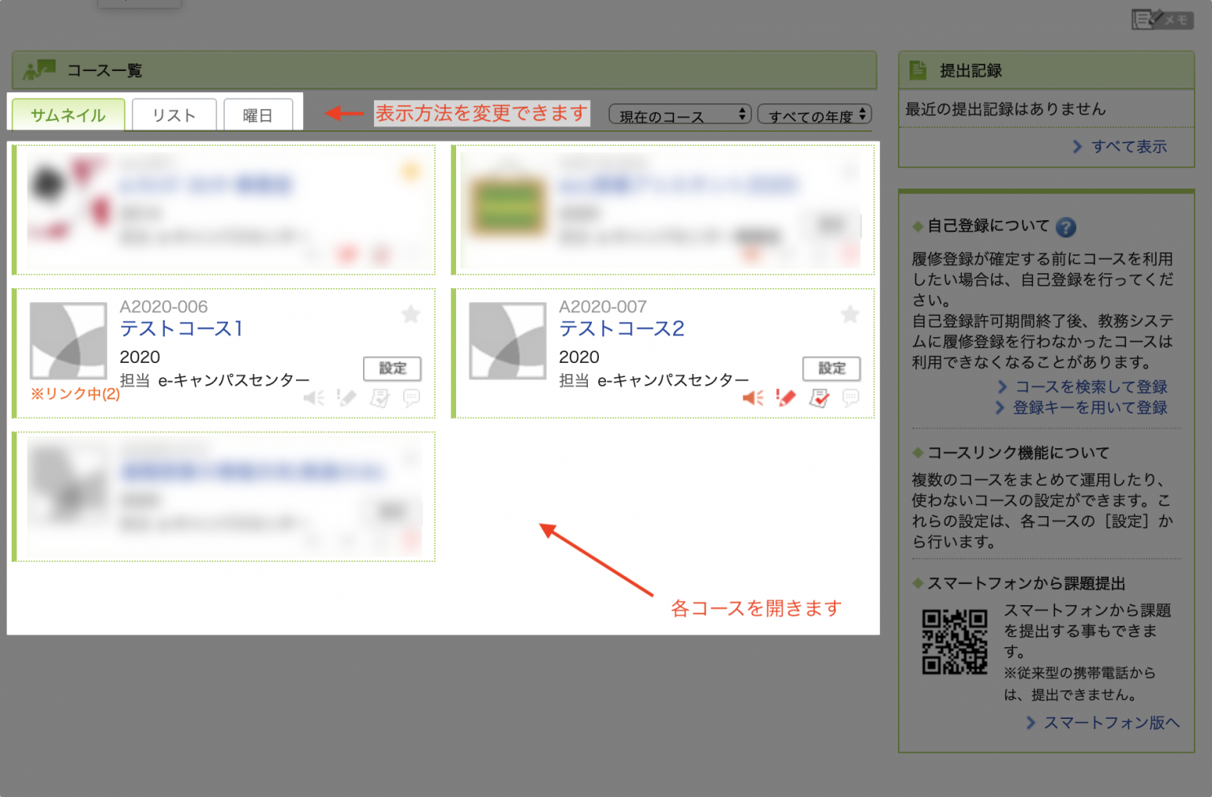Switch to the 曜日 tab
Viewport: 1212px width, 797px height.
[x=259, y=114]
